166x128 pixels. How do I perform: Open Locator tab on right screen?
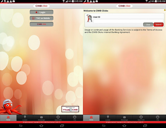(108, 118)
